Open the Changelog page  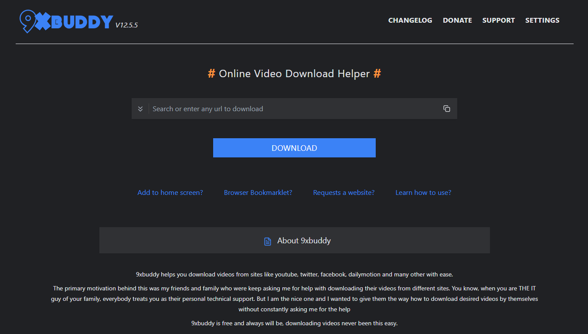(410, 20)
